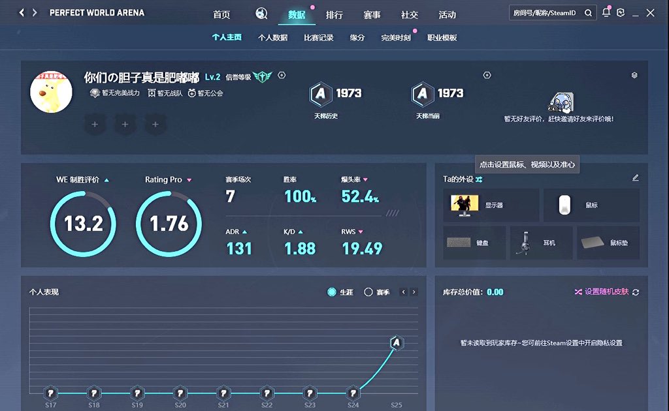Click the WE 13.2 progress ring
This screenshot has width=669, height=411.
pyautogui.click(x=83, y=224)
